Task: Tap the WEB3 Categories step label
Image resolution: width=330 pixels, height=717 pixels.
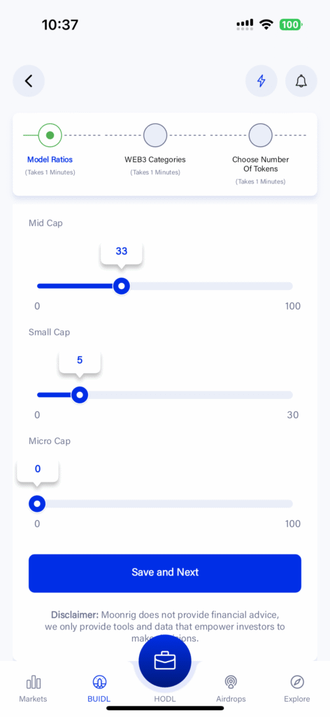Action: point(155,160)
